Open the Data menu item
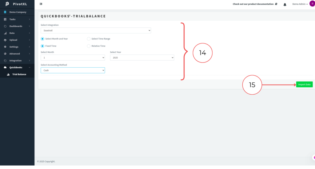Image resolution: width=315 pixels, height=169 pixels. click(x=17, y=33)
